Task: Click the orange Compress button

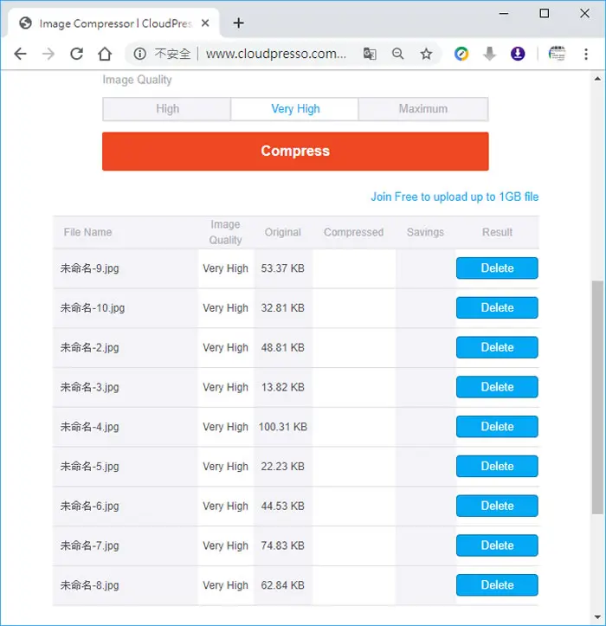Action: pos(295,152)
